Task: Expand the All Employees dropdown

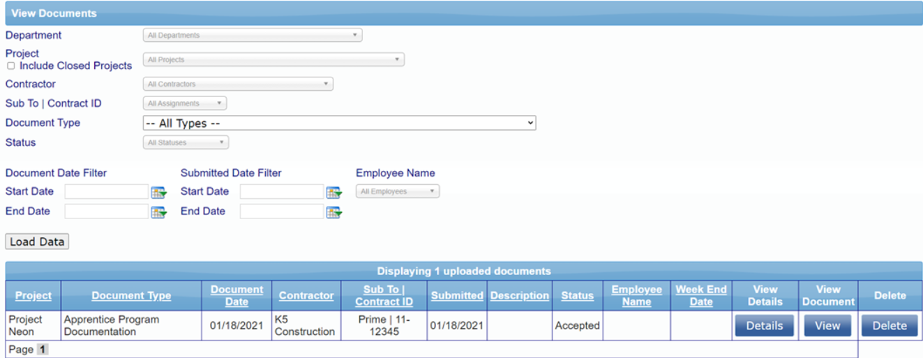Action: tap(398, 191)
